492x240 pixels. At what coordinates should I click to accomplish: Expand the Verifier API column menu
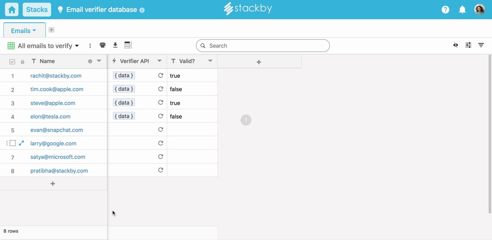click(159, 61)
